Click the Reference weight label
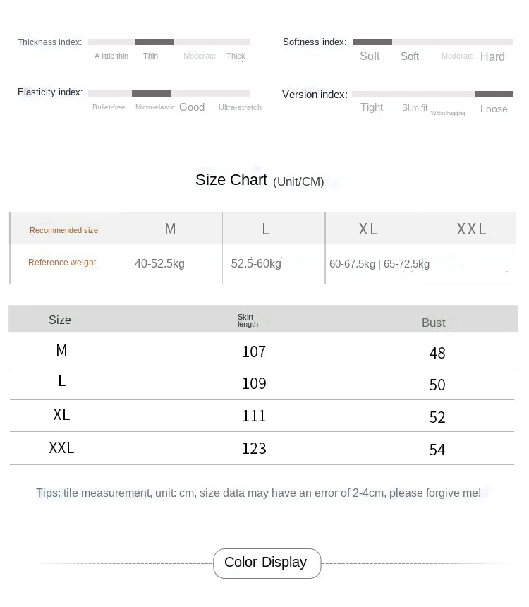The height and width of the screenshot is (607, 529). tap(62, 263)
